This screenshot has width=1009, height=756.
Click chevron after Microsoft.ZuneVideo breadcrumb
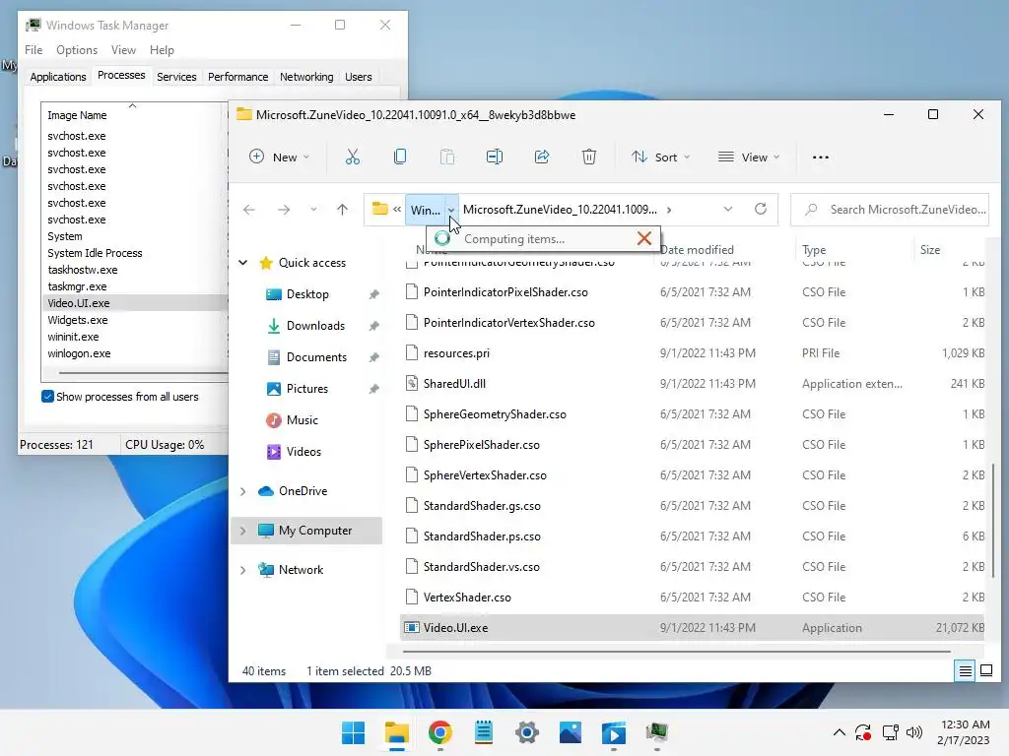click(x=669, y=210)
